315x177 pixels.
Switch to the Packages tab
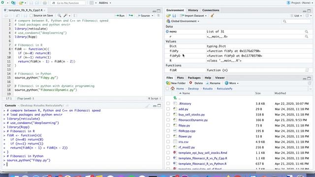(x=194, y=78)
